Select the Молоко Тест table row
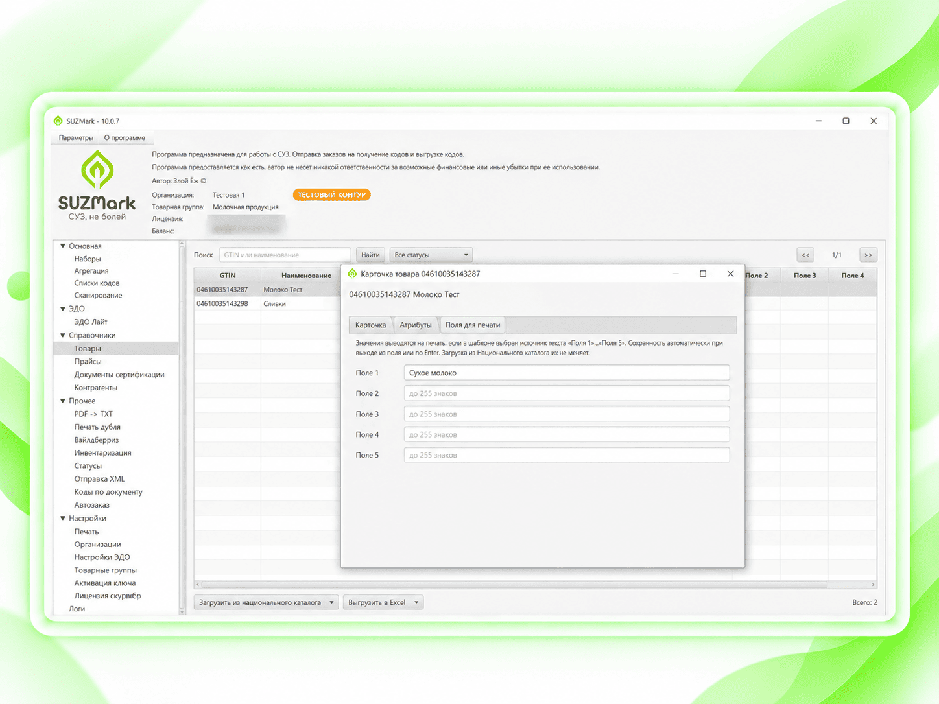The image size is (939, 704). tap(268, 290)
